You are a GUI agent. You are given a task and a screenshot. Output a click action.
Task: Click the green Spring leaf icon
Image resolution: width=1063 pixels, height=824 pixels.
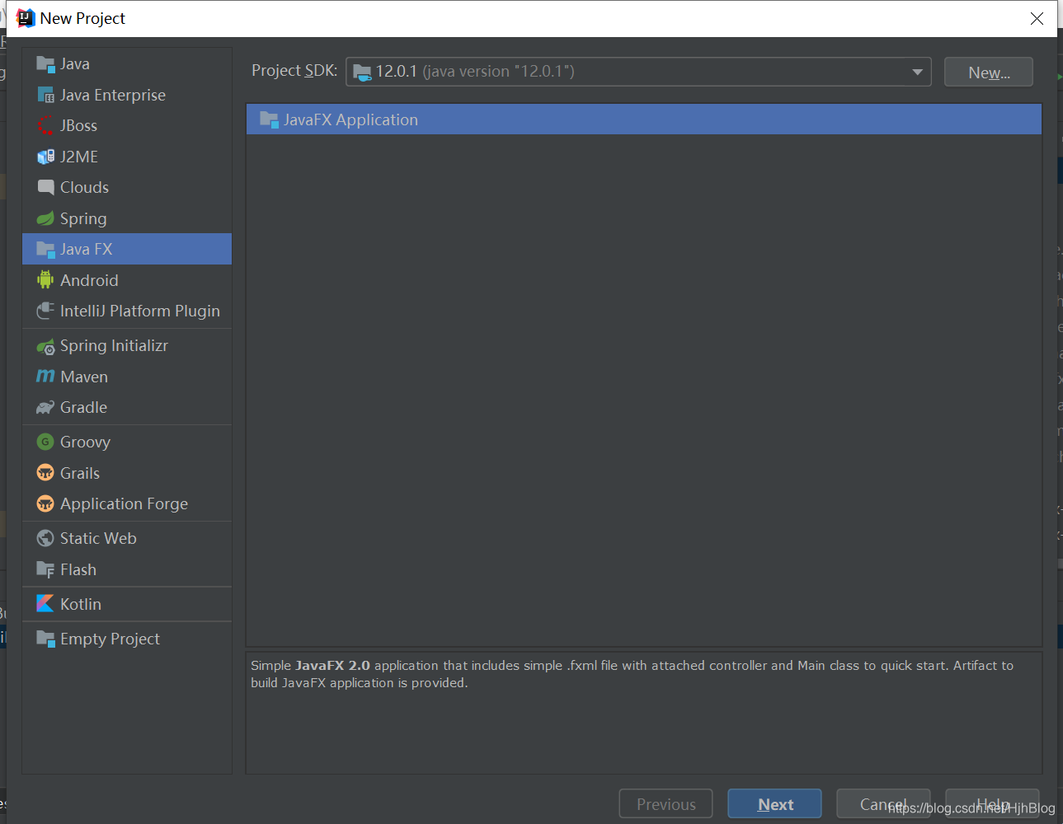pyautogui.click(x=45, y=218)
